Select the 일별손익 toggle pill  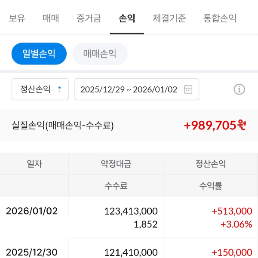[39, 54]
